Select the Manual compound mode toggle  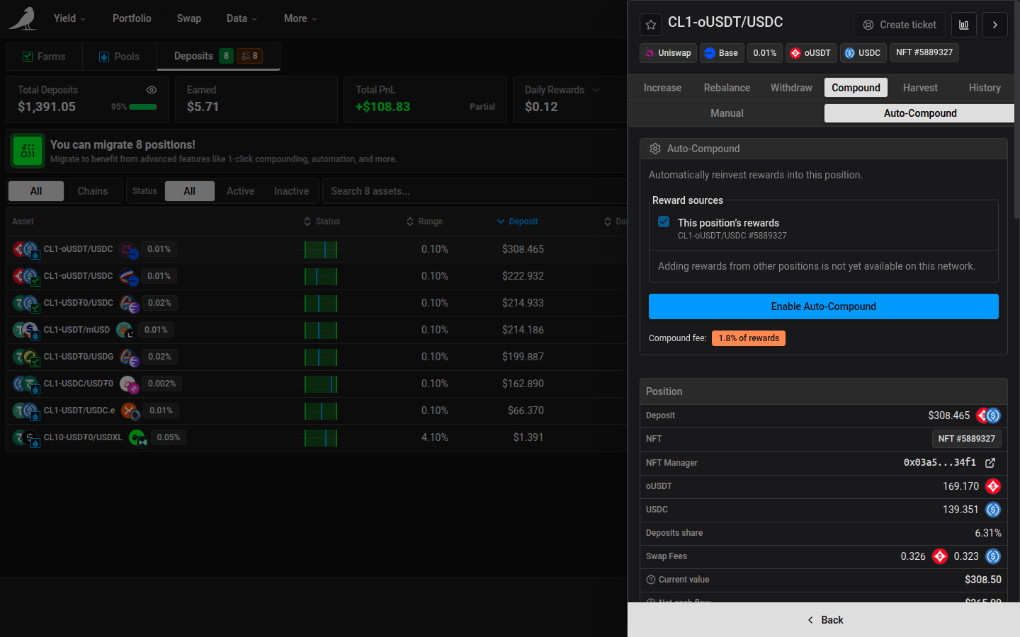tap(727, 113)
